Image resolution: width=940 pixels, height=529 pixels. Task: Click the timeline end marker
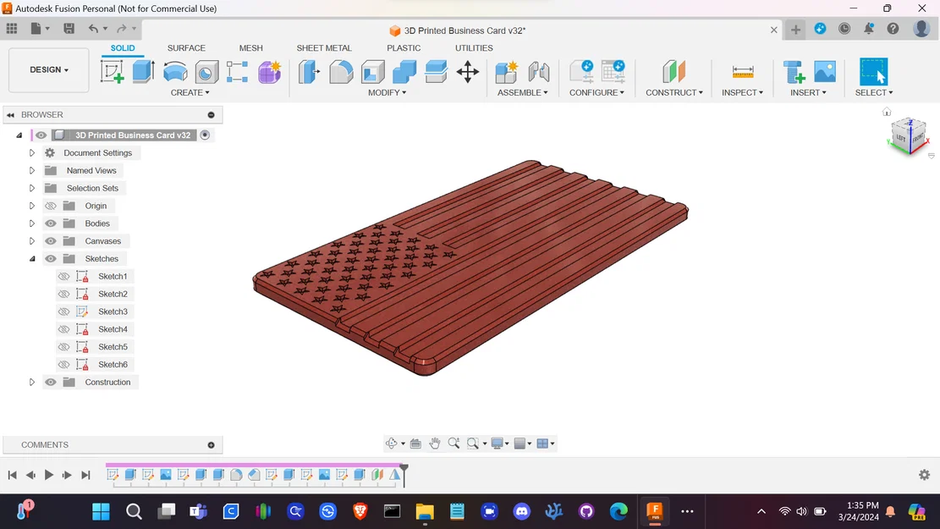pyautogui.click(x=404, y=474)
